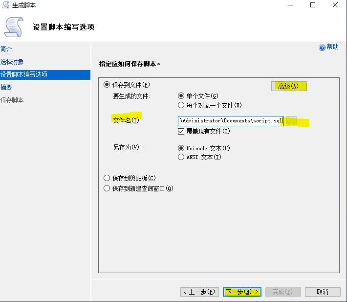This screenshot has height=302, width=347.
Task: Click the 文件名(I): label
Action: pos(127,120)
